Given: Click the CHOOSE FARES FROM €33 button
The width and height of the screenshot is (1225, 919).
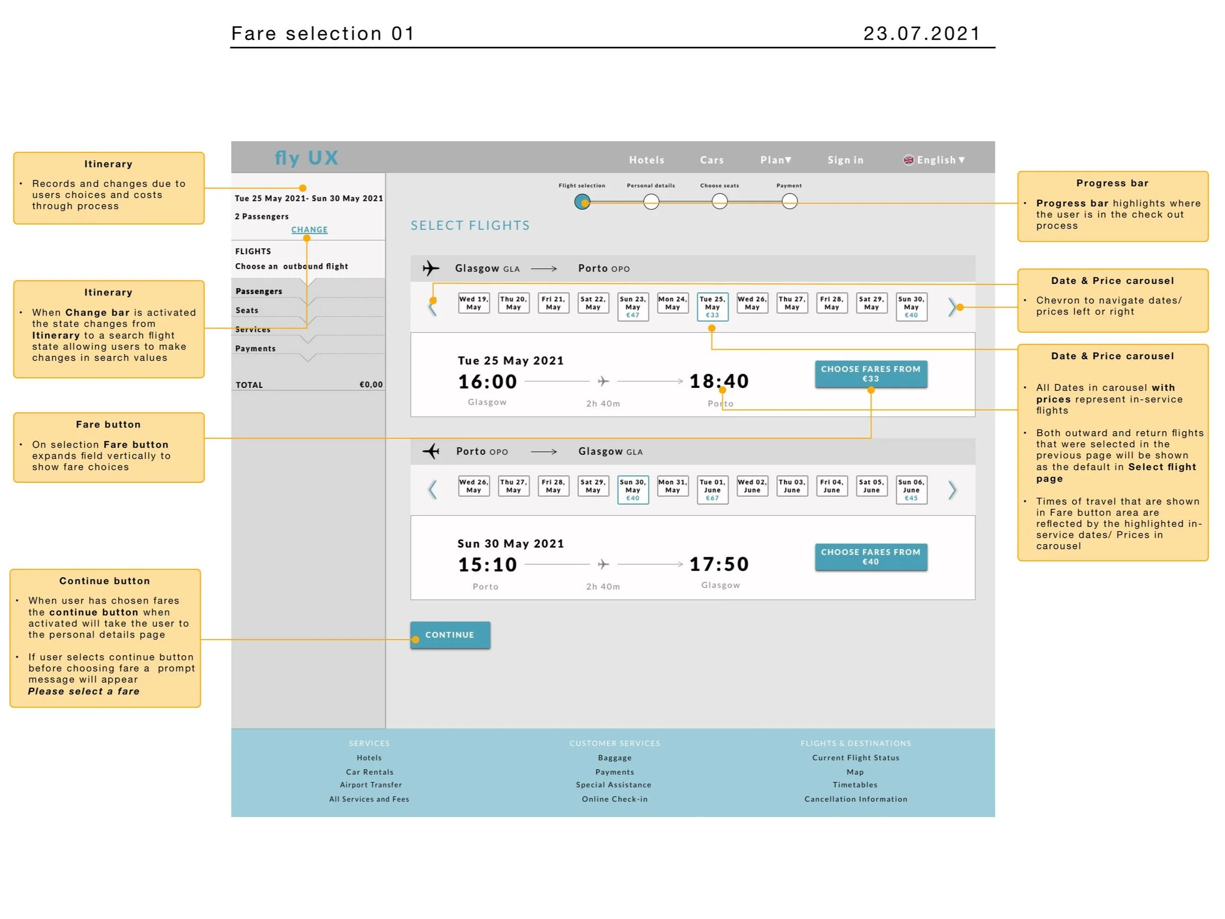Looking at the screenshot, I should [x=871, y=374].
